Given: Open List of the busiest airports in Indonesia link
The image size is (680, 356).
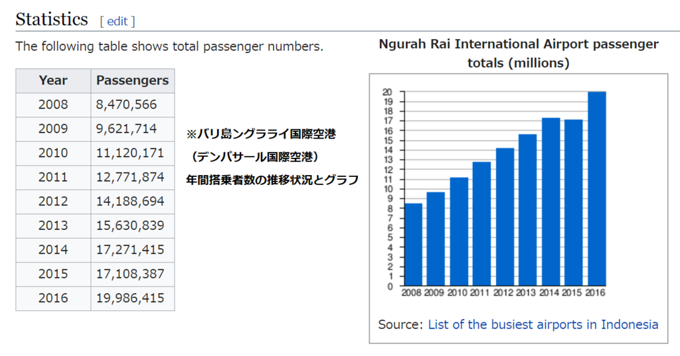Looking at the screenshot, I should [x=543, y=324].
